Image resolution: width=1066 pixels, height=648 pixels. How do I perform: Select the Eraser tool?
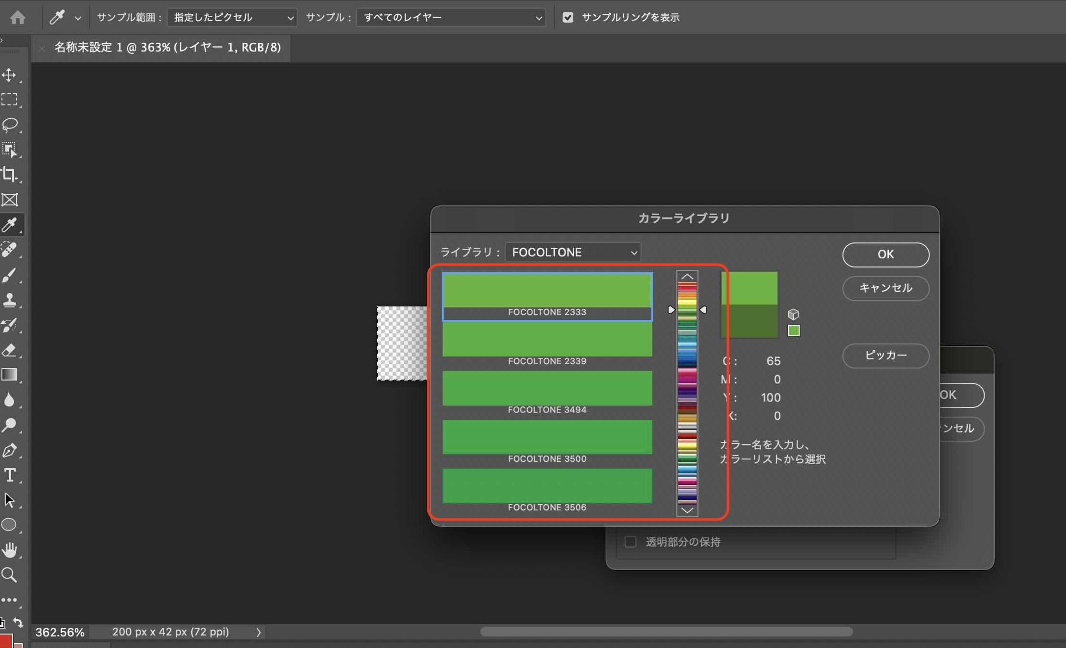(x=10, y=350)
